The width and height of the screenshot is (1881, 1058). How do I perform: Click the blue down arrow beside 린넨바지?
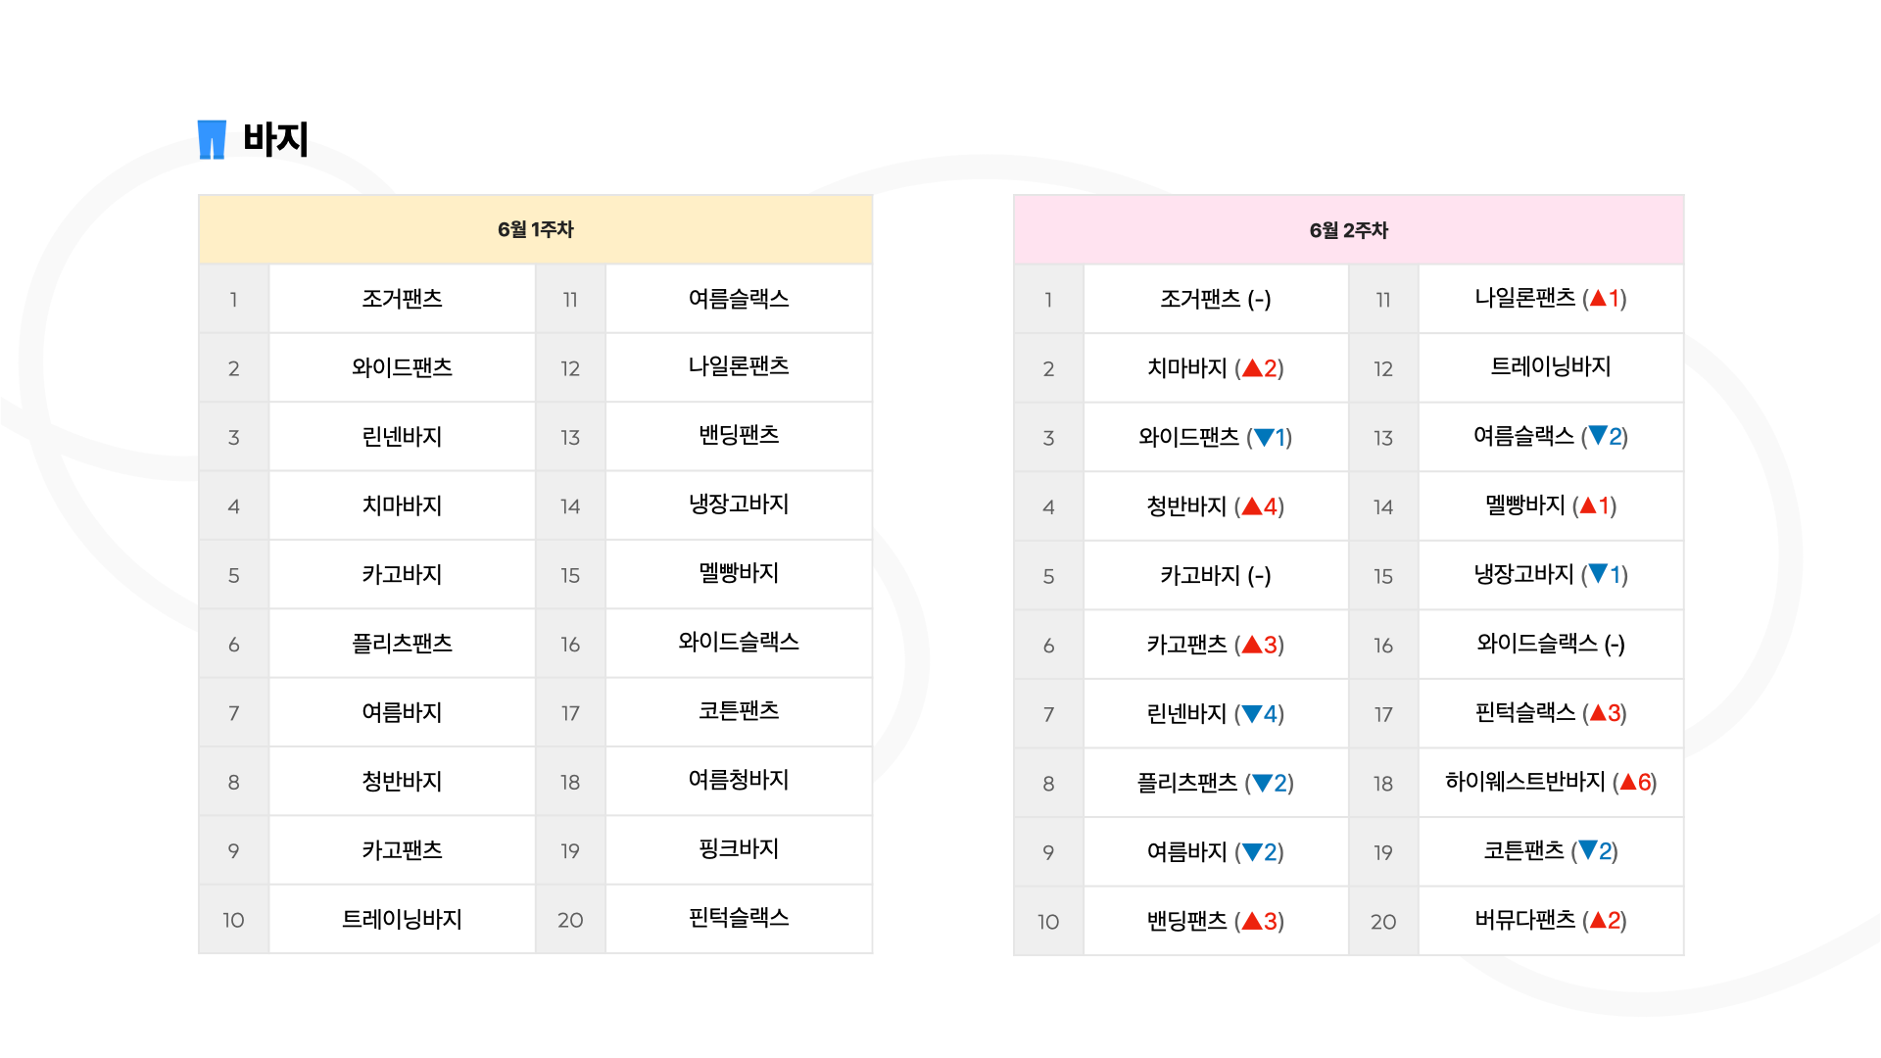[x=1252, y=714]
